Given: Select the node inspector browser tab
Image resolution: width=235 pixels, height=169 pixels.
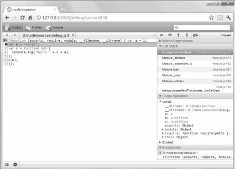Looking at the screenshot, I should pyautogui.click(x=31, y=10).
